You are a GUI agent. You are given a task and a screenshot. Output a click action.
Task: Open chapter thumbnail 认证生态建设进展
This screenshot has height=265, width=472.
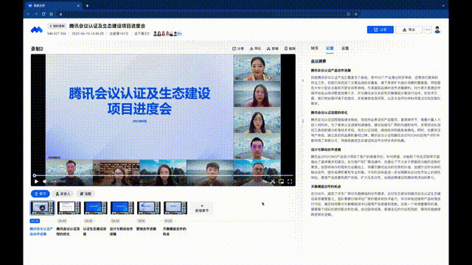coord(95,208)
